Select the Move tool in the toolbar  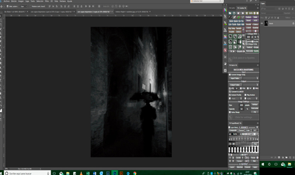[x=2, y=17]
